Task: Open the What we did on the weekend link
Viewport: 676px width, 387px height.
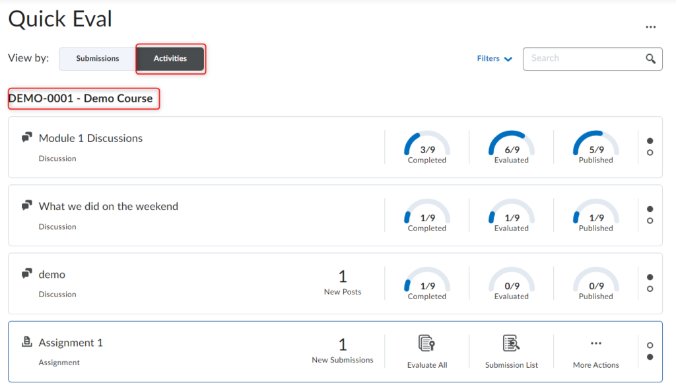Action: 108,206
